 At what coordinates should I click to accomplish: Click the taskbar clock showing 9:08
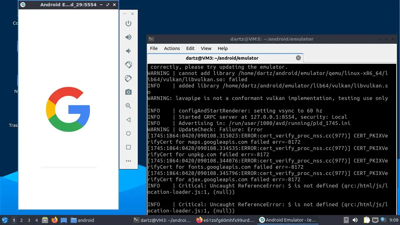click(x=394, y=220)
